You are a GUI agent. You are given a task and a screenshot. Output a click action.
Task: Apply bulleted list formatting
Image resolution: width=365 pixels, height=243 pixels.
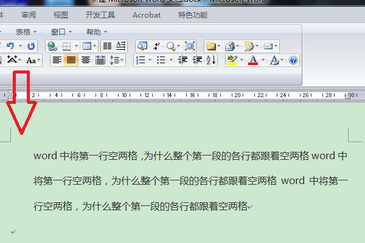coord(161,60)
